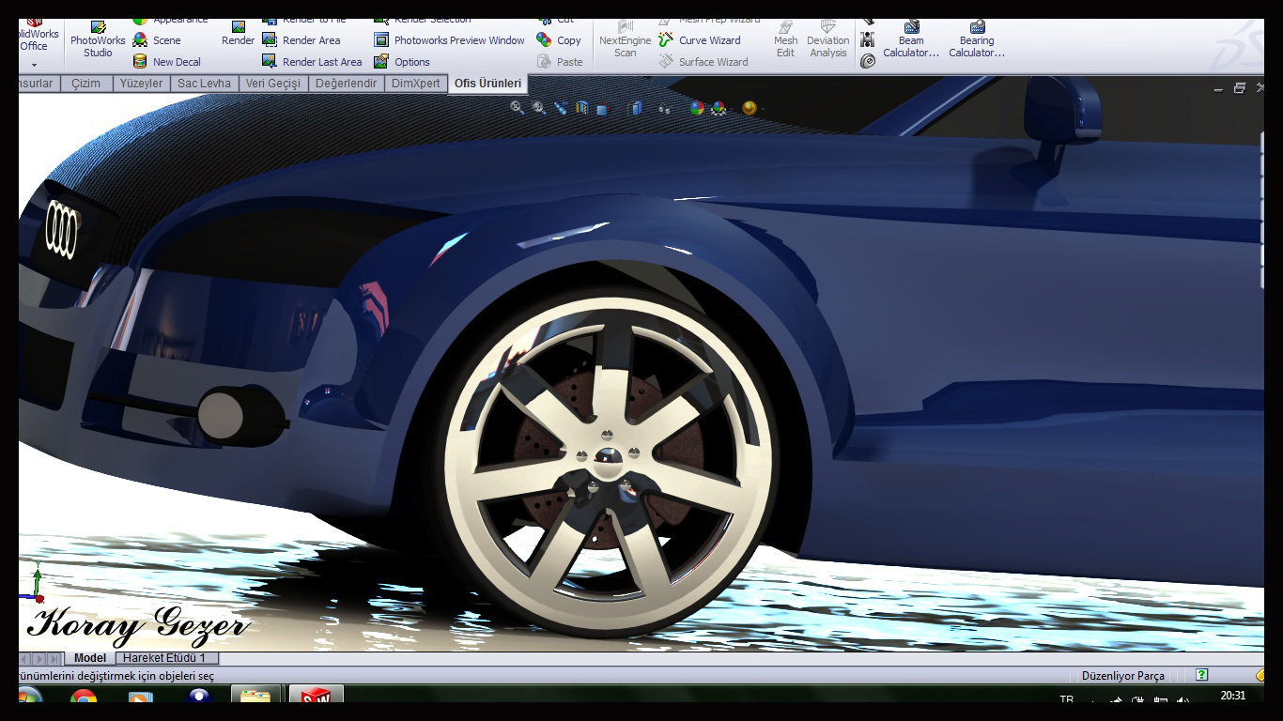Viewport: 1283px width, 721px height.
Task: Click the status bar help question icon
Action: coord(1202,675)
